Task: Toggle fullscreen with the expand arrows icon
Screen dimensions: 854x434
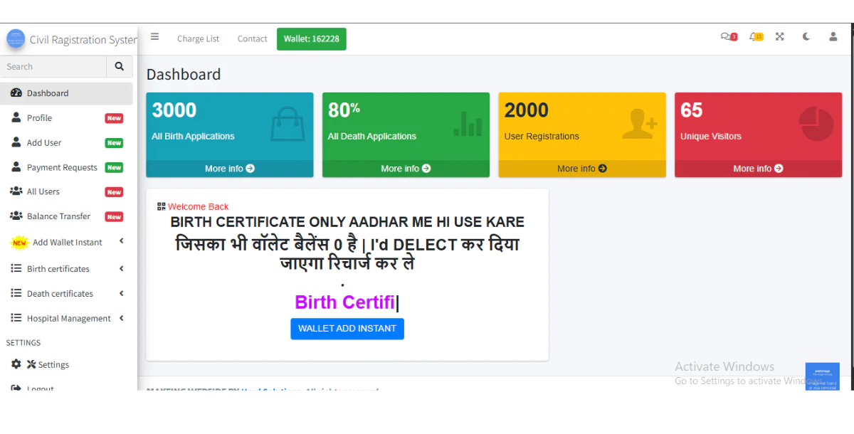Action: pyautogui.click(x=780, y=37)
